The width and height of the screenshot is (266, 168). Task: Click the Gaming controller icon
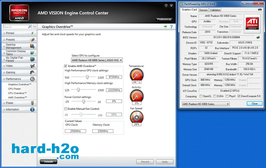tap(32, 72)
